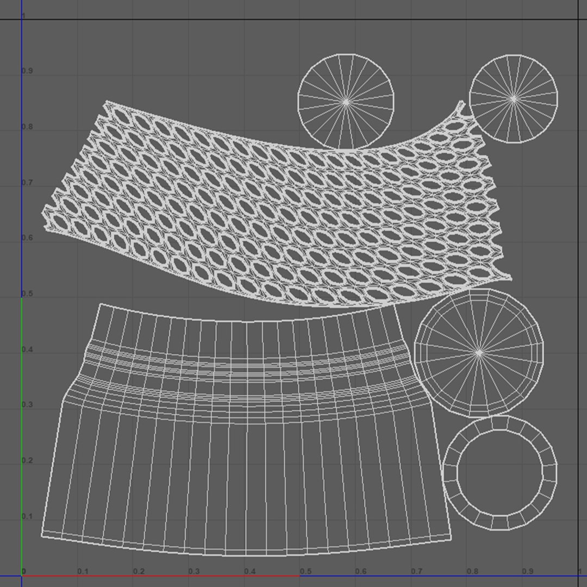Click the 0.5 label on vertical axis
This screenshot has height=587, width=587.
click(x=27, y=293)
